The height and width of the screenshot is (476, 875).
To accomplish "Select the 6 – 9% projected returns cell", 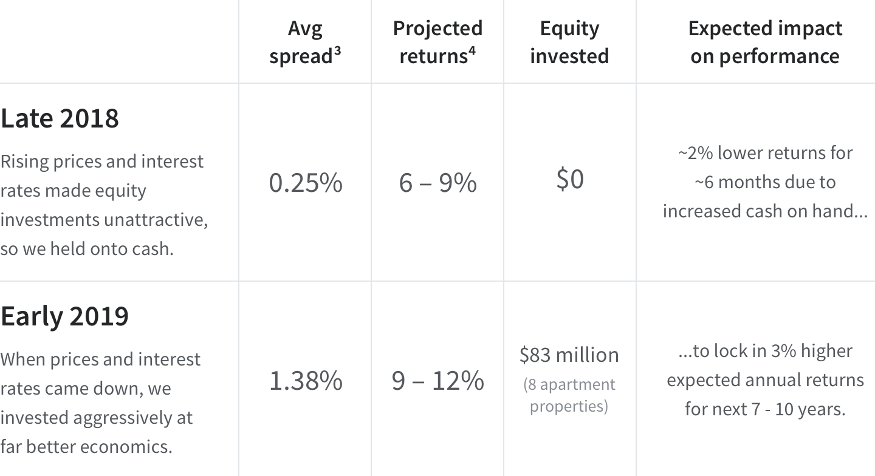I will point(437,183).
